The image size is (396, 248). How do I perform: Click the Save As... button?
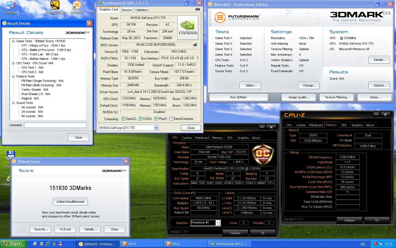click(41, 229)
